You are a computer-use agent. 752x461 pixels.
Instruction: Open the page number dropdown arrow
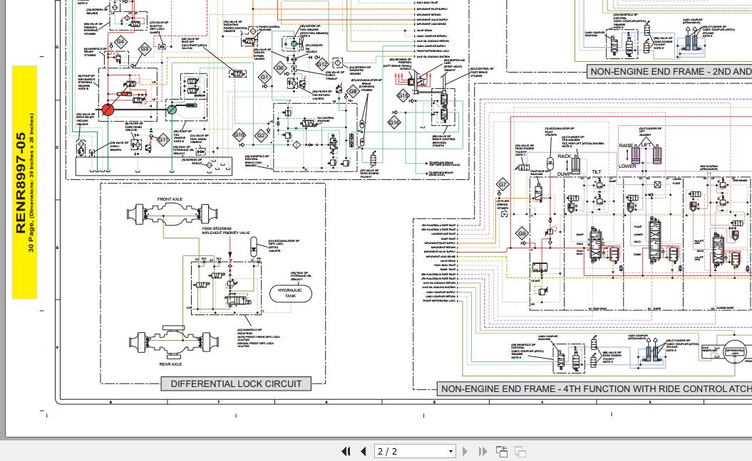[x=450, y=451]
